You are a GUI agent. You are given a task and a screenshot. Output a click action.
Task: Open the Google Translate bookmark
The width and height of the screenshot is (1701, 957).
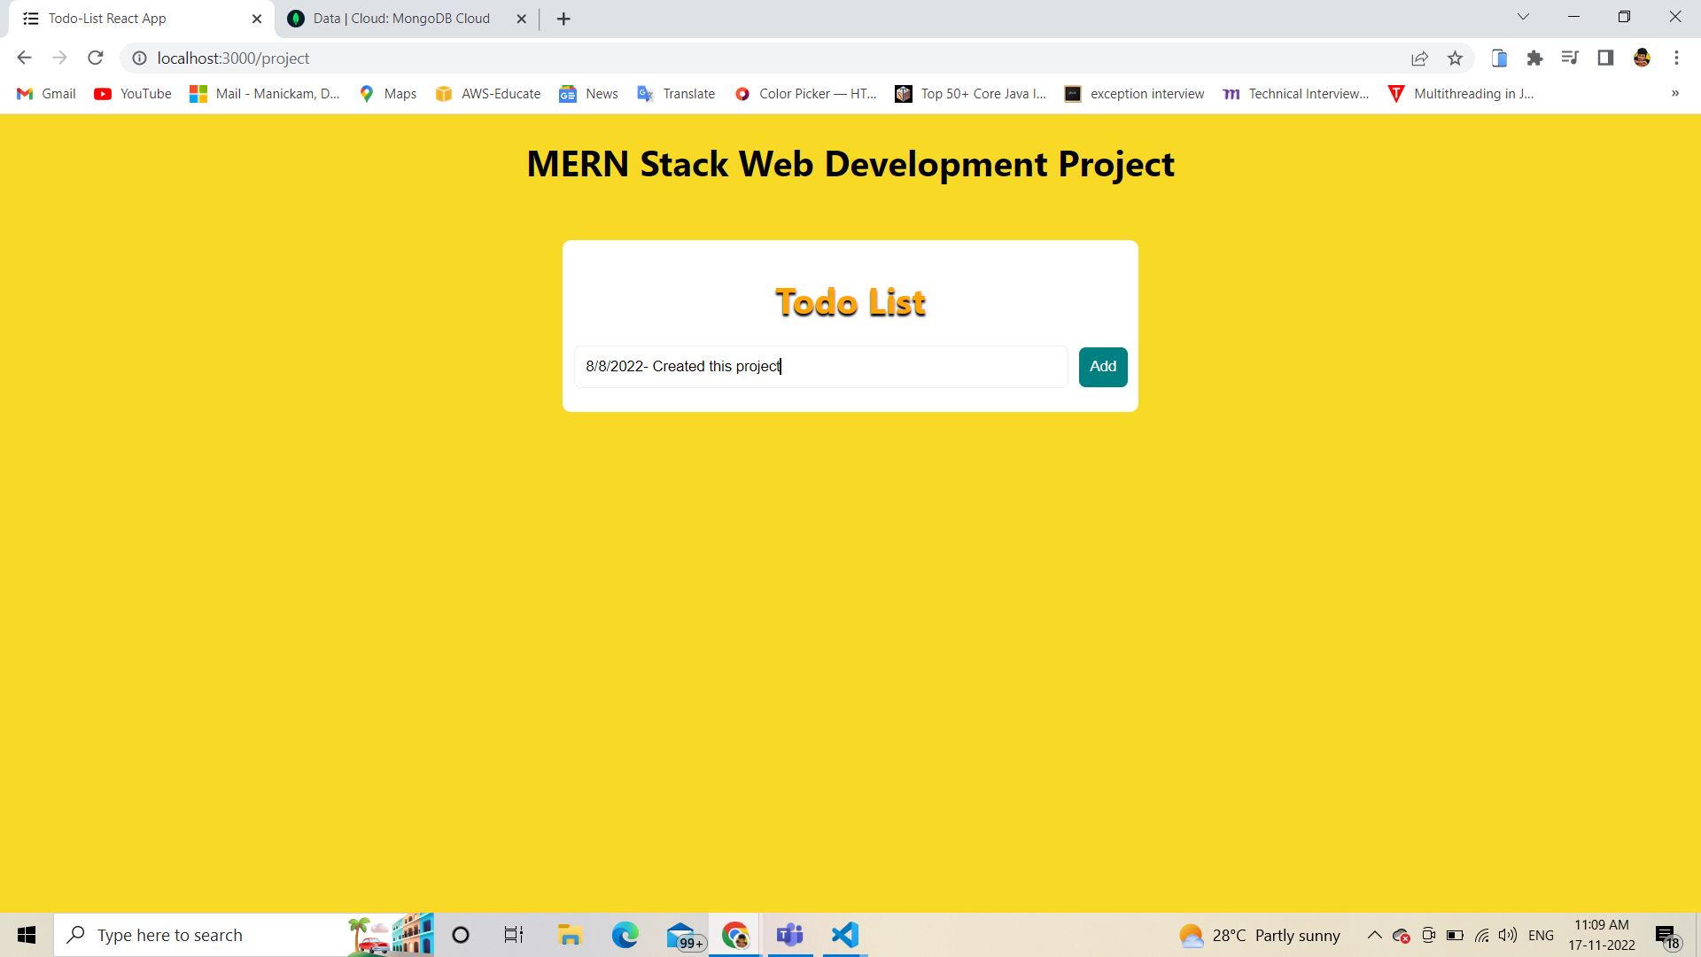pos(675,93)
